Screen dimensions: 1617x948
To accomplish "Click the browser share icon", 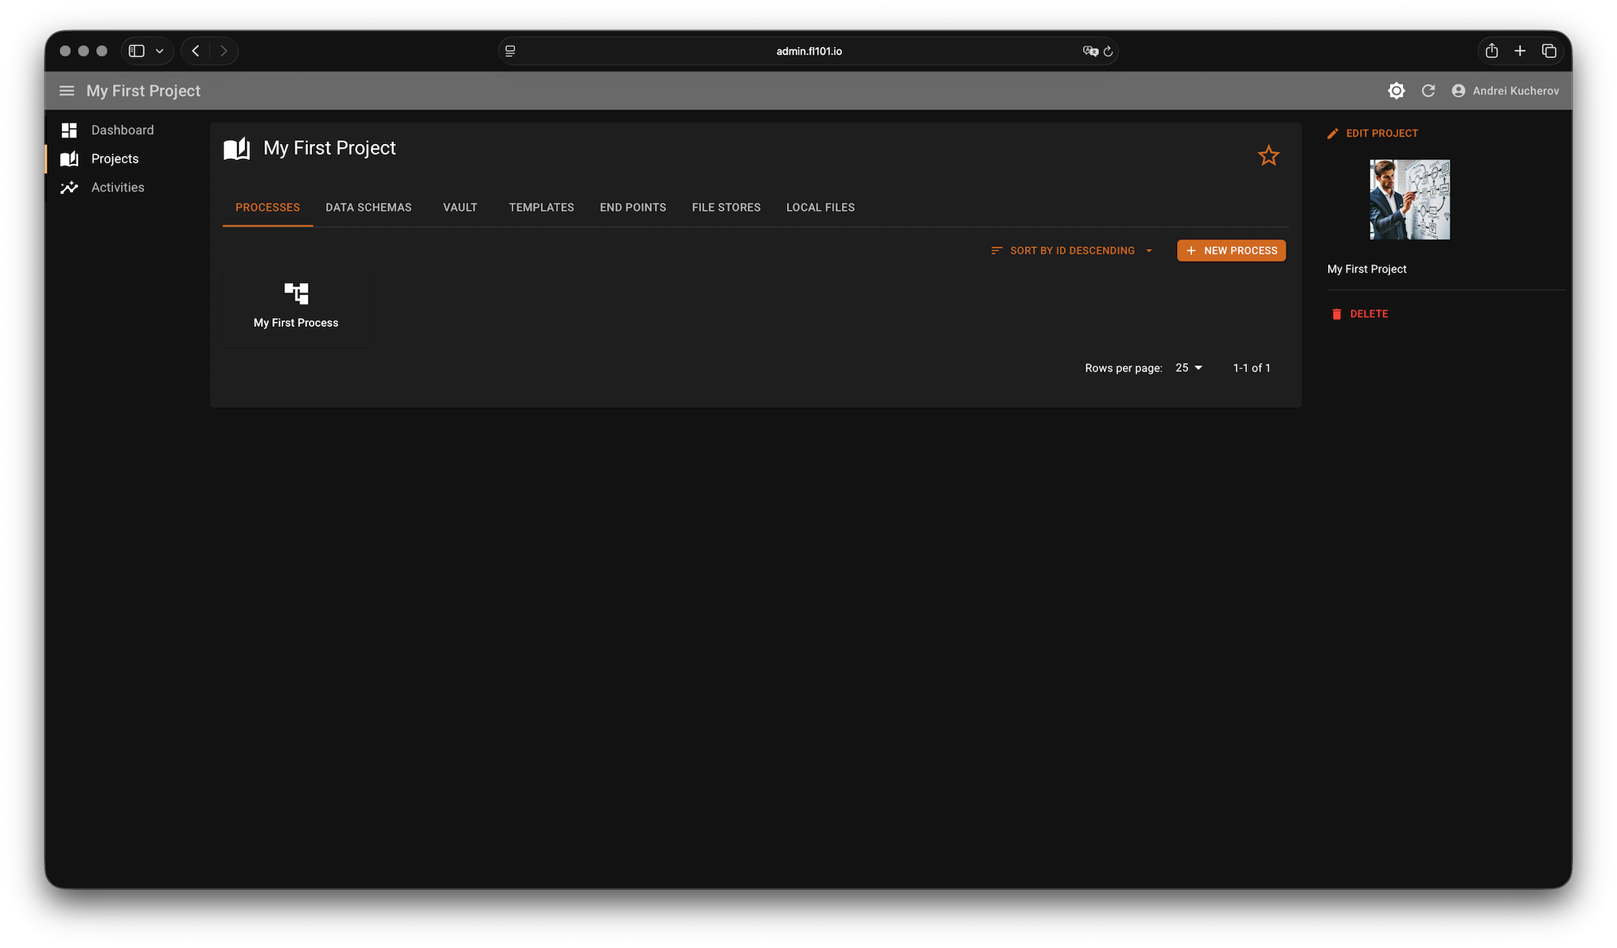I will 1491,51.
